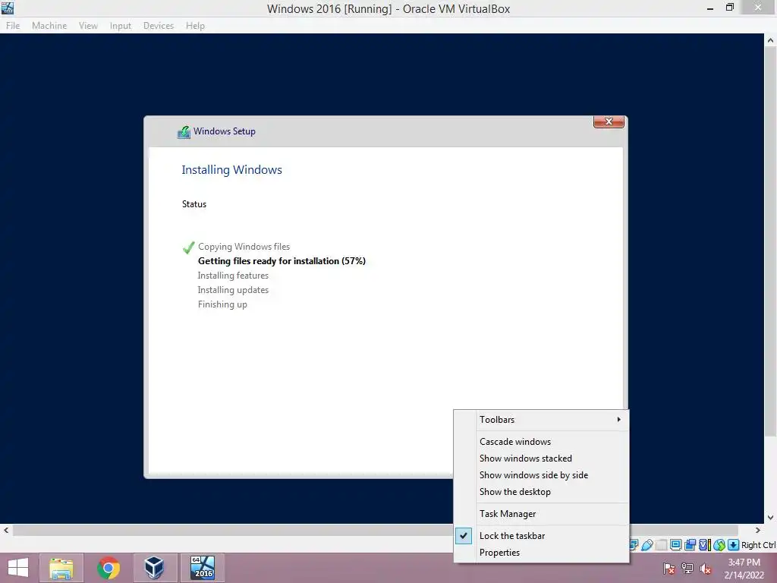The height and width of the screenshot is (583, 777).
Task: Open the Windows Start button
Action: (18, 568)
